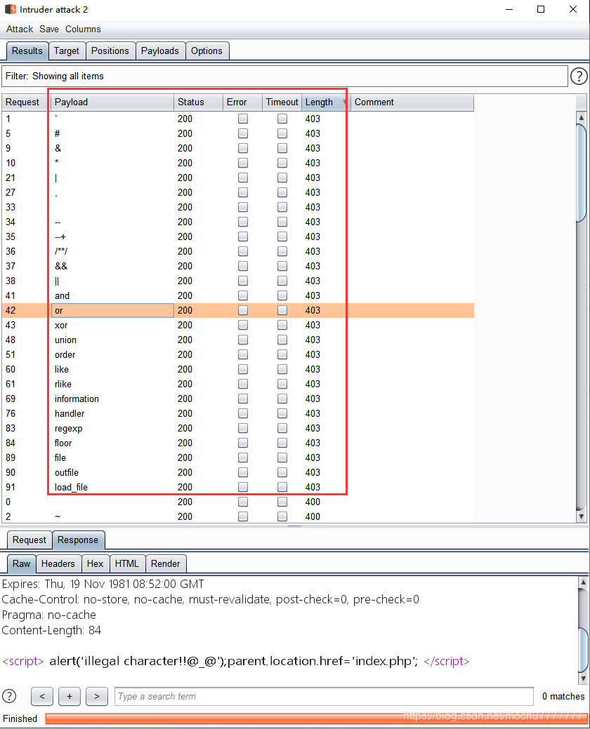
Task: Open the filter help question mark icon
Action: (579, 76)
